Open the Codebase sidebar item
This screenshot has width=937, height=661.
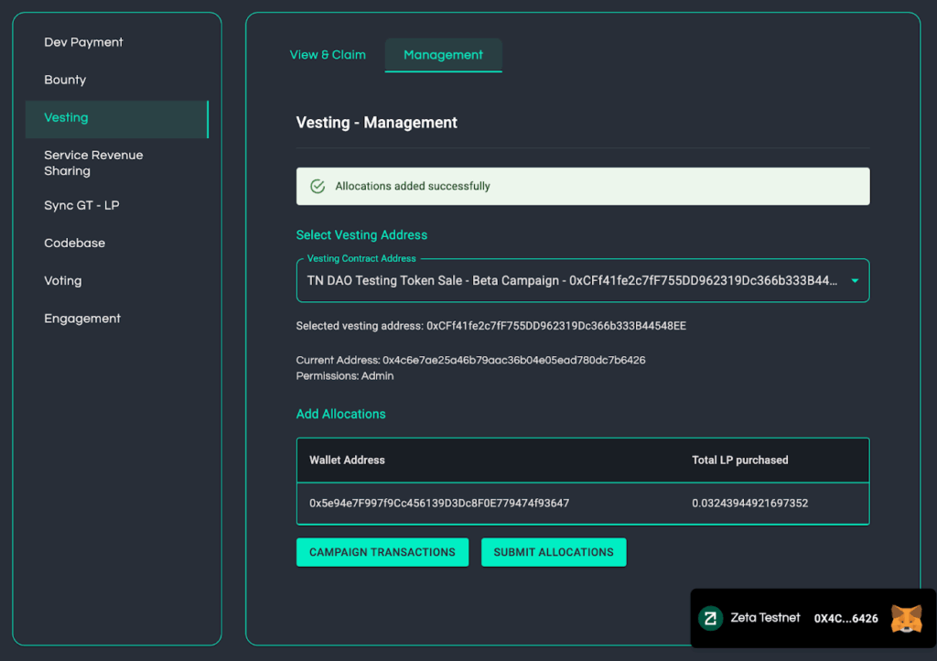point(74,243)
